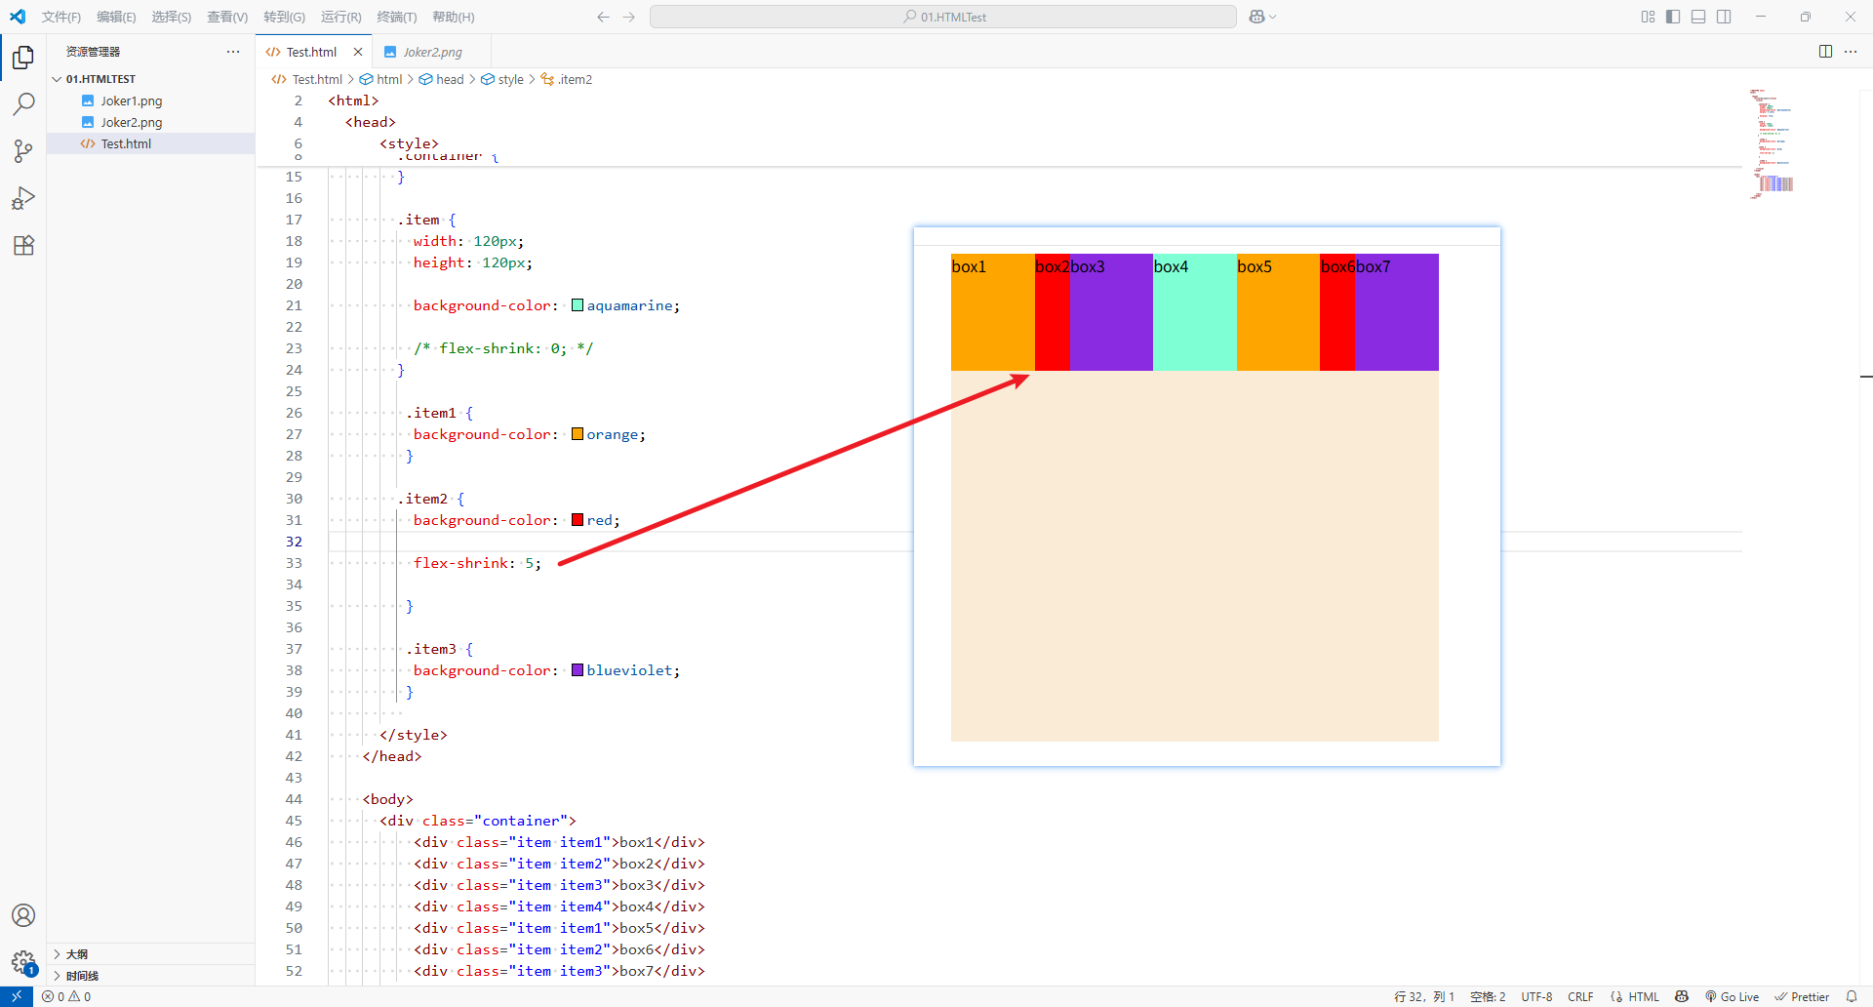This screenshot has width=1873, height=1007.
Task: Click the orange color swatch on line 27
Action: 578,434
